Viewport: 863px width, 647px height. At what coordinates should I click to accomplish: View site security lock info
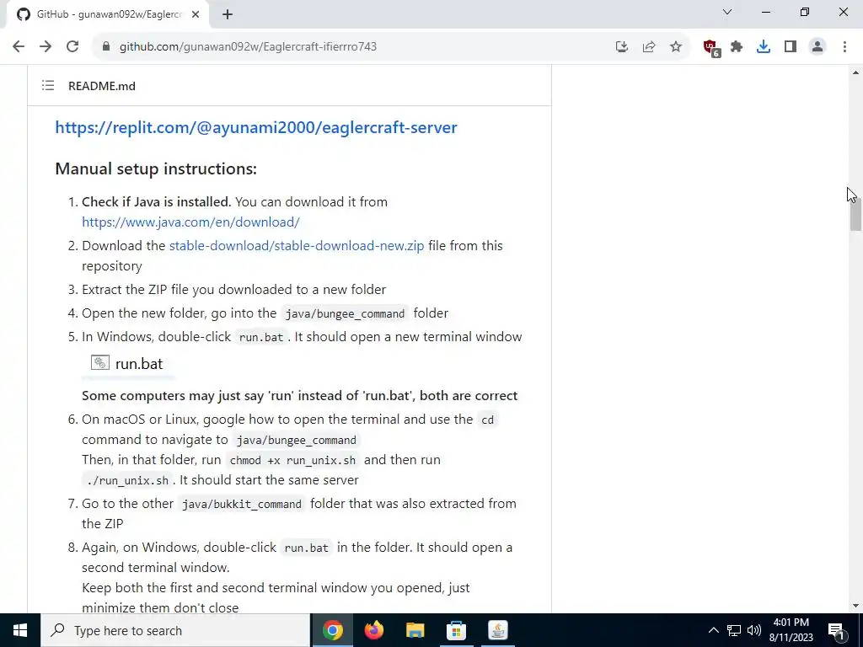(x=106, y=47)
